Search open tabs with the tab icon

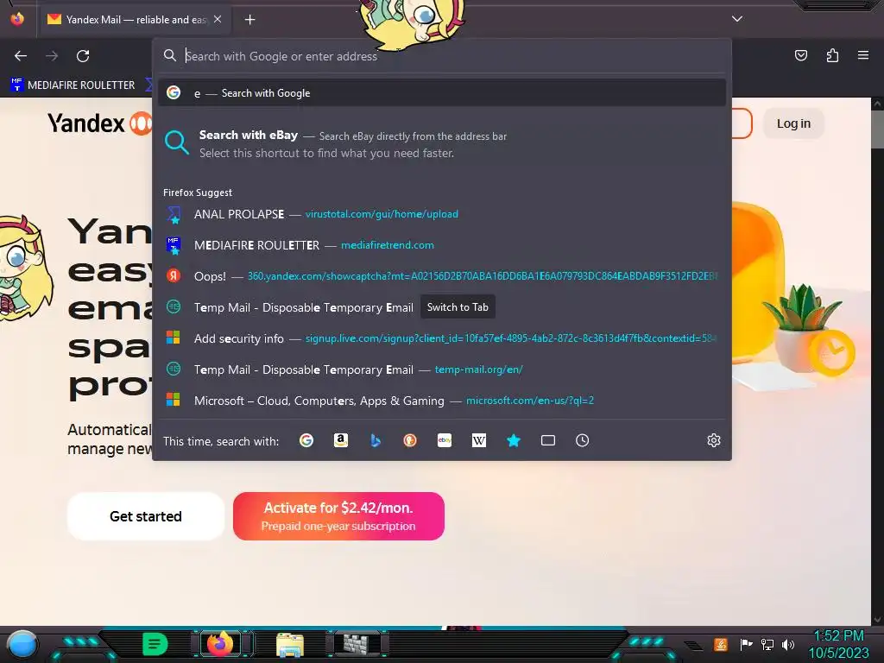(548, 440)
